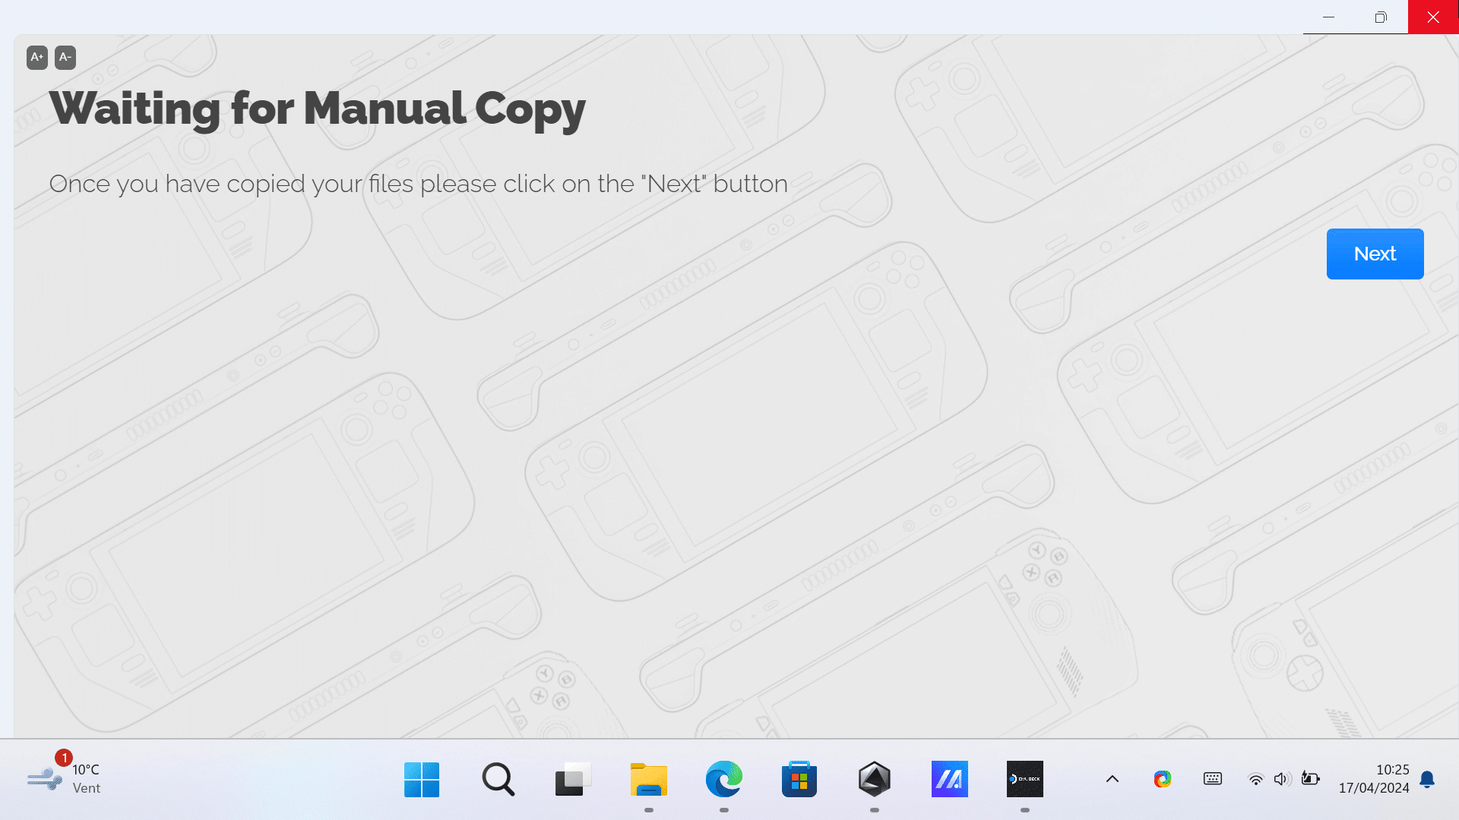Click the 'Once you have copied' instruction text
The width and height of the screenshot is (1459, 820).
pyautogui.click(x=418, y=184)
